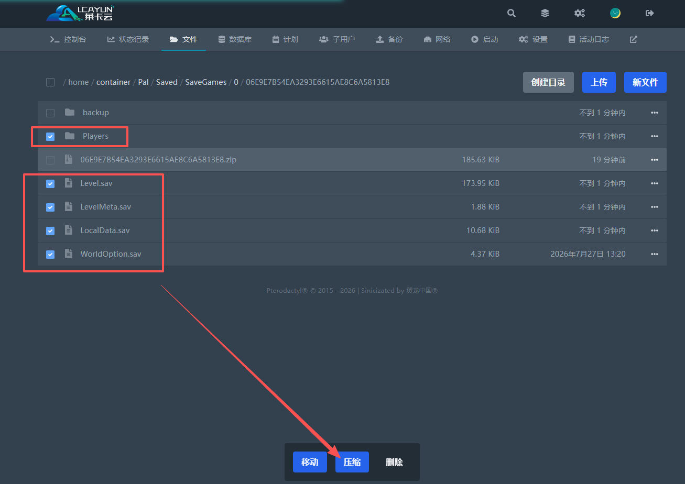This screenshot has height=484, width=685.
Task: Uncheck the WorldOption.sav checkbox
Action: point(50,254)
